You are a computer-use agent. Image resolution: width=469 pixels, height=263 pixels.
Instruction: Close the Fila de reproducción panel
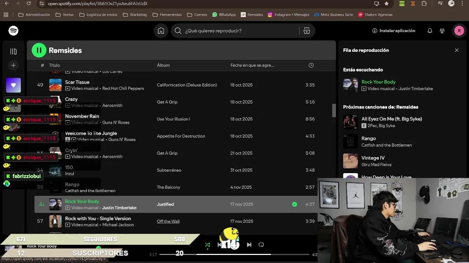(x=457, y=50)
